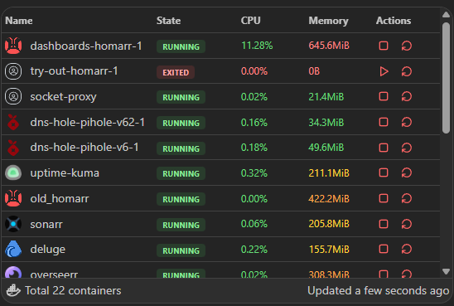The image size is (454, 306).
Task: Click the deluge app icon
Action: tap(13, 249)
